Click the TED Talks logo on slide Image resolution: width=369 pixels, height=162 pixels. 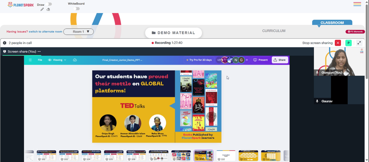tap(132, 106)
